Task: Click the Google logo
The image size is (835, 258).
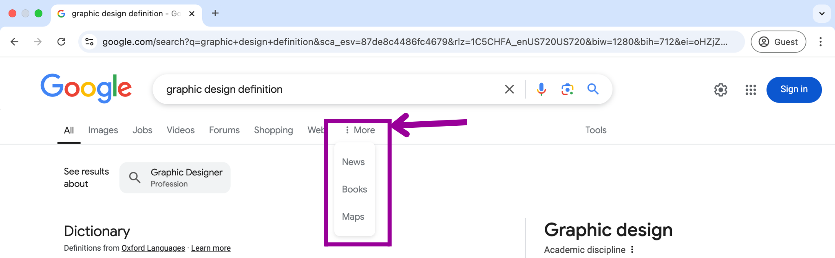Action: [x=86, y=88]
